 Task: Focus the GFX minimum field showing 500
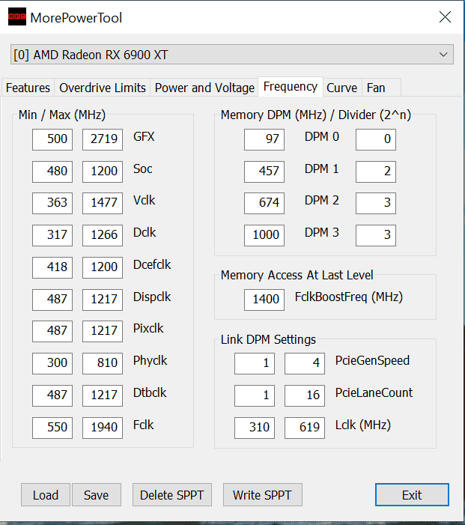click(x=52, y=139)
